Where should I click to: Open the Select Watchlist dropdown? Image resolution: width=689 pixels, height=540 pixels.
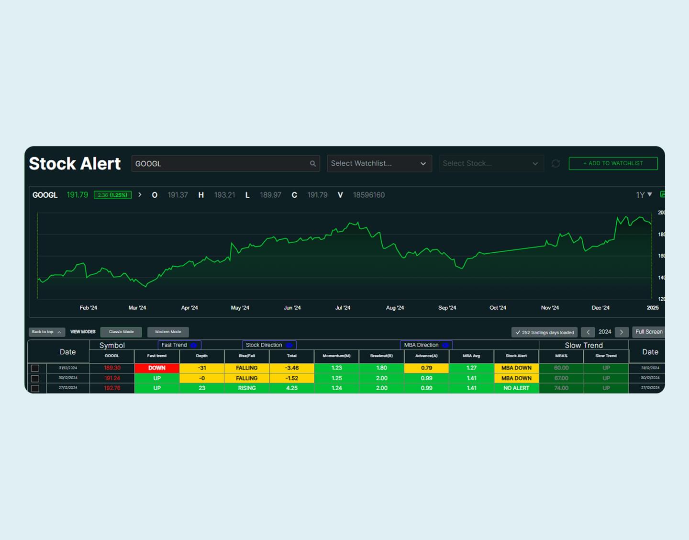click(379, 164)
